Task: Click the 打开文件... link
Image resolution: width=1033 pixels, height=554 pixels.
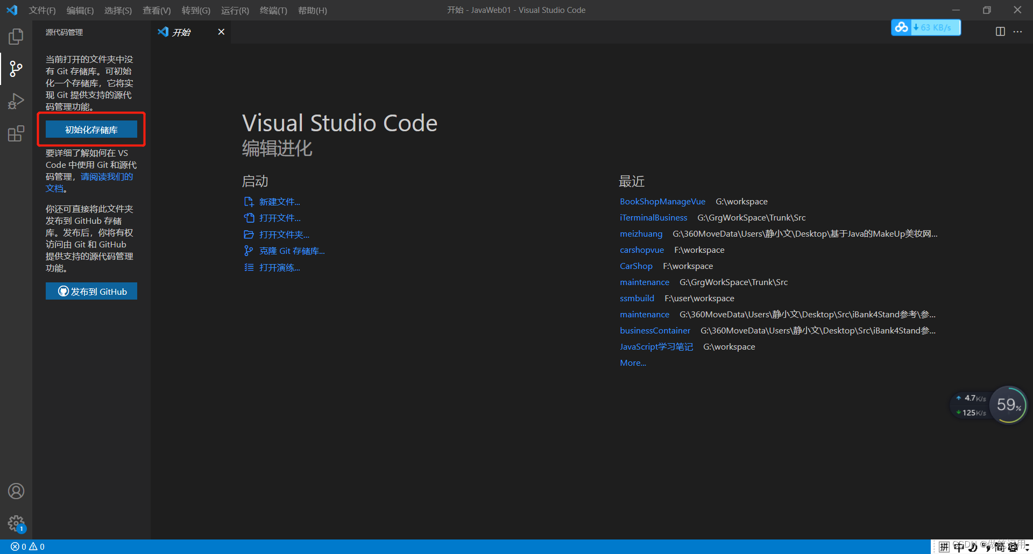Action: coord(280,218)
